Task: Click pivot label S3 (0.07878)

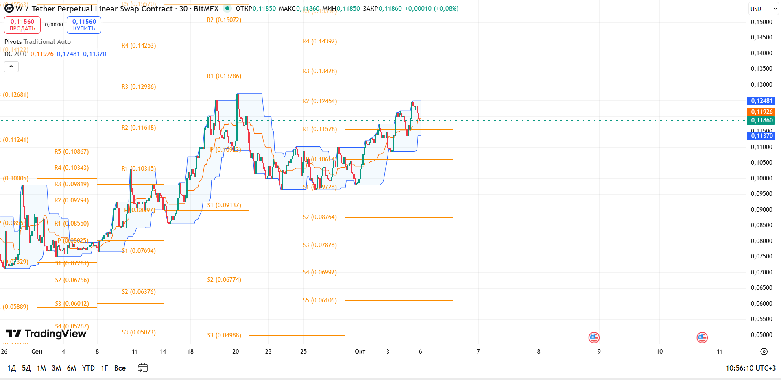Action: [320, 245]
